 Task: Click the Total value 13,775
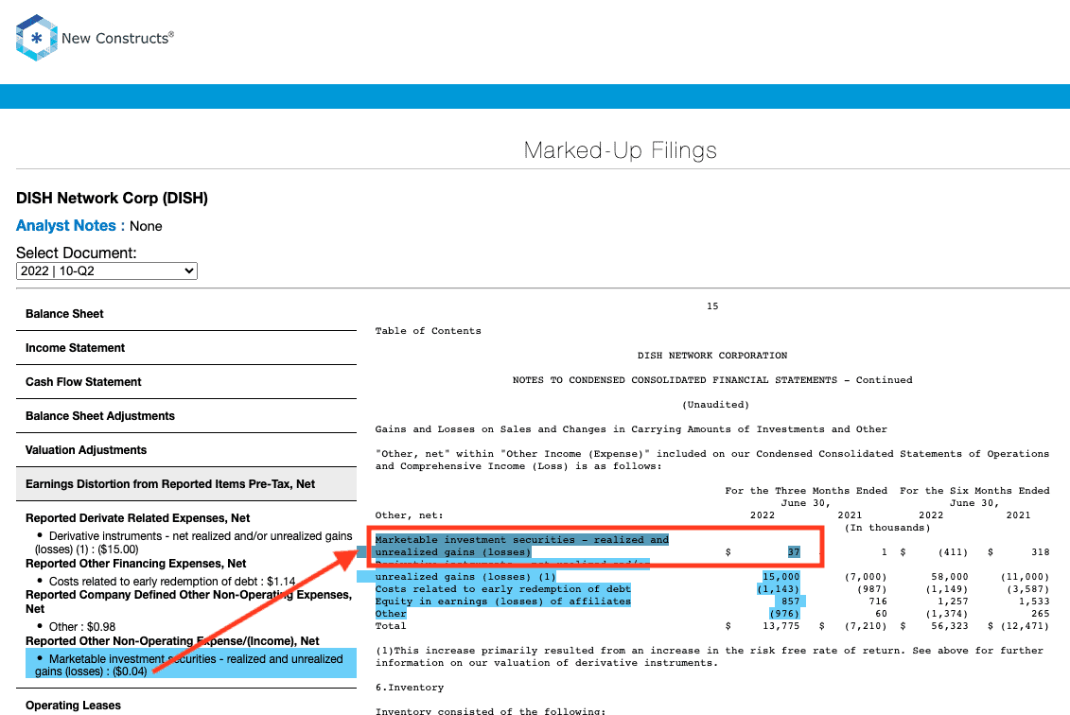[781, 626]
